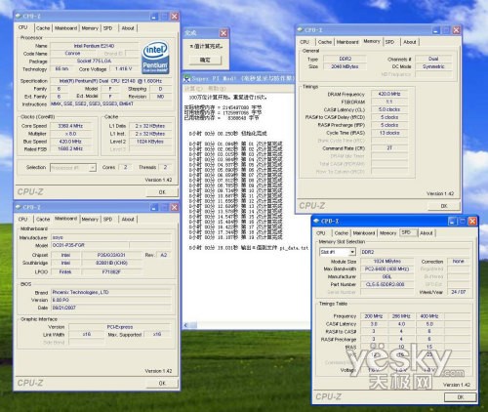Click OK in the CPU-Z motherboard window

coord(162,384)
